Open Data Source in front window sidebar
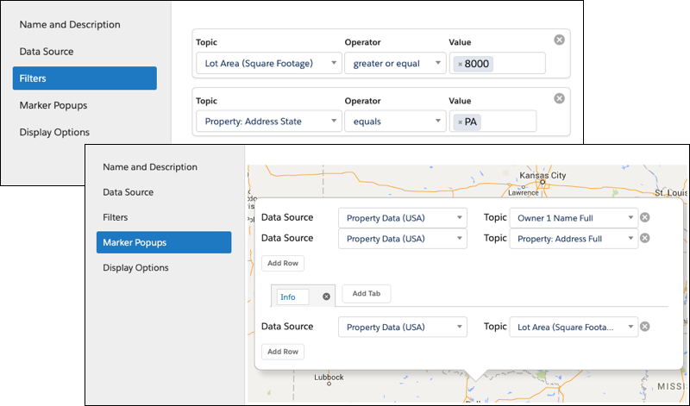The image size is (690, 406). pos(128,192)
